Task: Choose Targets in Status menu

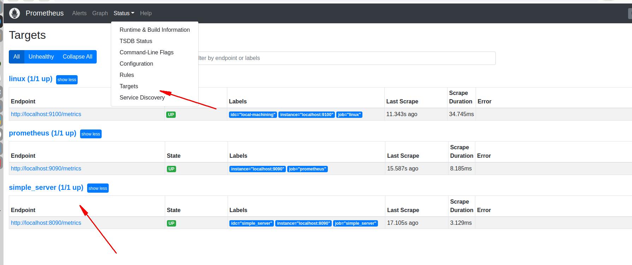Action: click(x=155, y=86)
